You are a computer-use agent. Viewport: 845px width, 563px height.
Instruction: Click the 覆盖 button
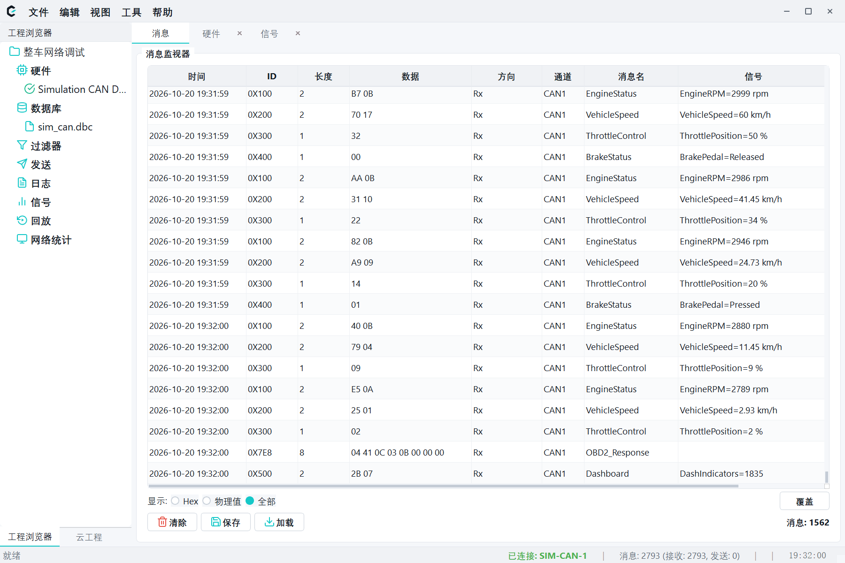pos(804,501)
